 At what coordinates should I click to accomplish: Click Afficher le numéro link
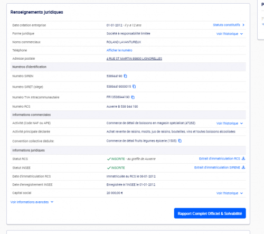pos(119,50)
